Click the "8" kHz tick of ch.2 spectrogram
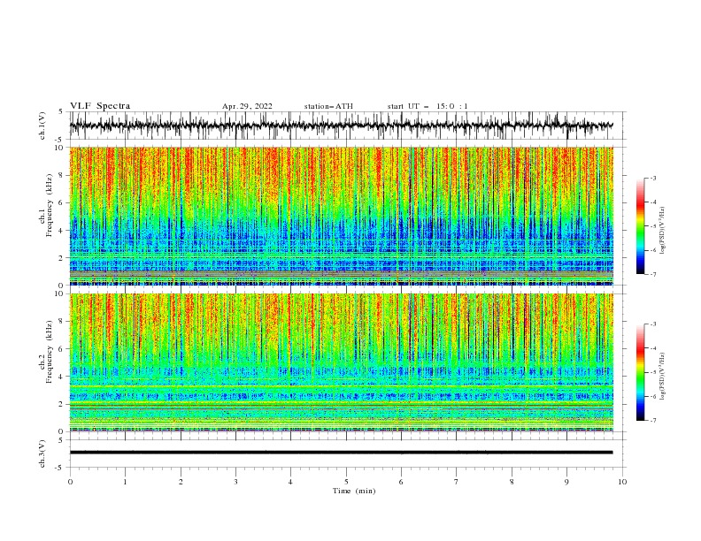The width and height of the screenshot is (701, 541). click(x=61, y=322)
